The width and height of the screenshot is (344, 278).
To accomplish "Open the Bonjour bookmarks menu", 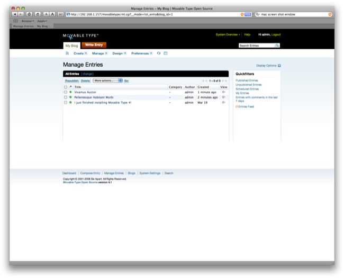I will click(28, 21).
